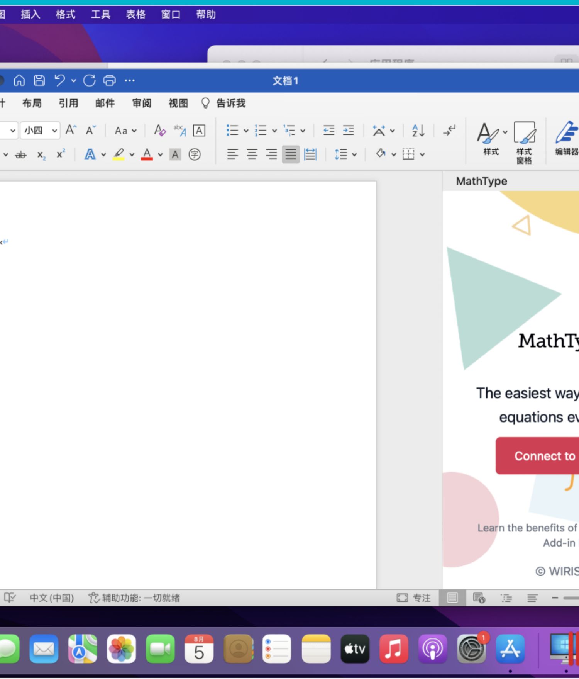Open the 插入 menu in the menu bar
The width and height of the screenshot is (579, 679).
click(x=30, y=15)
